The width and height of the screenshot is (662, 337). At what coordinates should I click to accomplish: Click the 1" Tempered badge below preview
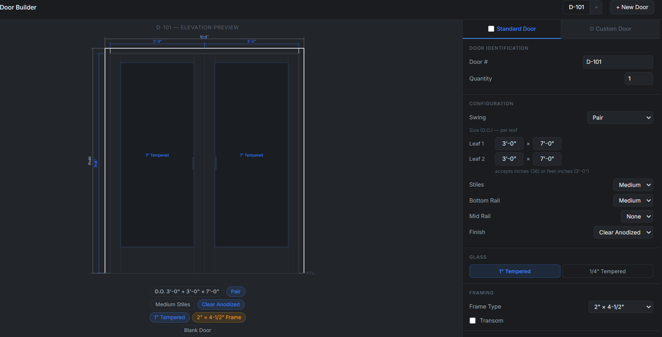(170, 317)
